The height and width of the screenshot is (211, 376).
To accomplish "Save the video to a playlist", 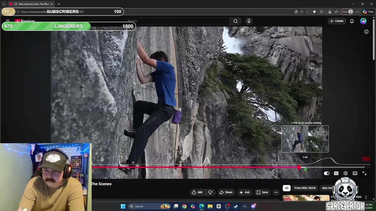I will pos(262,192).
